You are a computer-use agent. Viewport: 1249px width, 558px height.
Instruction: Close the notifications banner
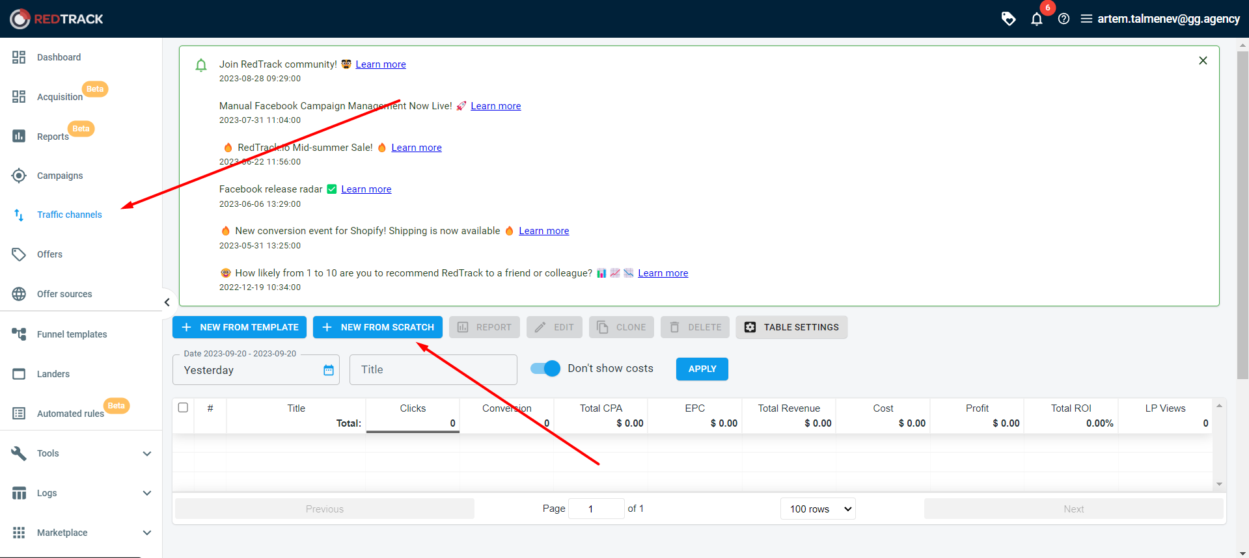(1203, 60)
